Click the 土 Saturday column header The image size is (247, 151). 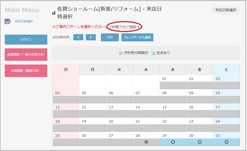coord(226,70)
